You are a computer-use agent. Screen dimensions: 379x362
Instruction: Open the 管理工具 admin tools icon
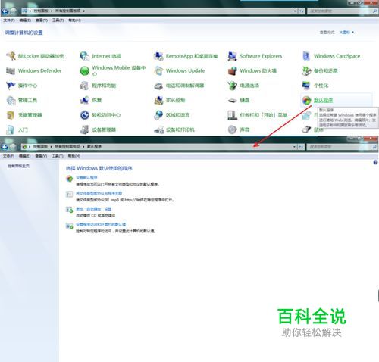click(11, 100)
